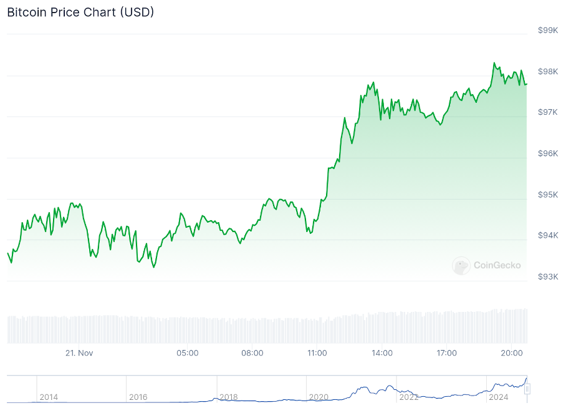Click the $99K price axis label
Viewport: 566px width, 413px height.
point(548,30)
